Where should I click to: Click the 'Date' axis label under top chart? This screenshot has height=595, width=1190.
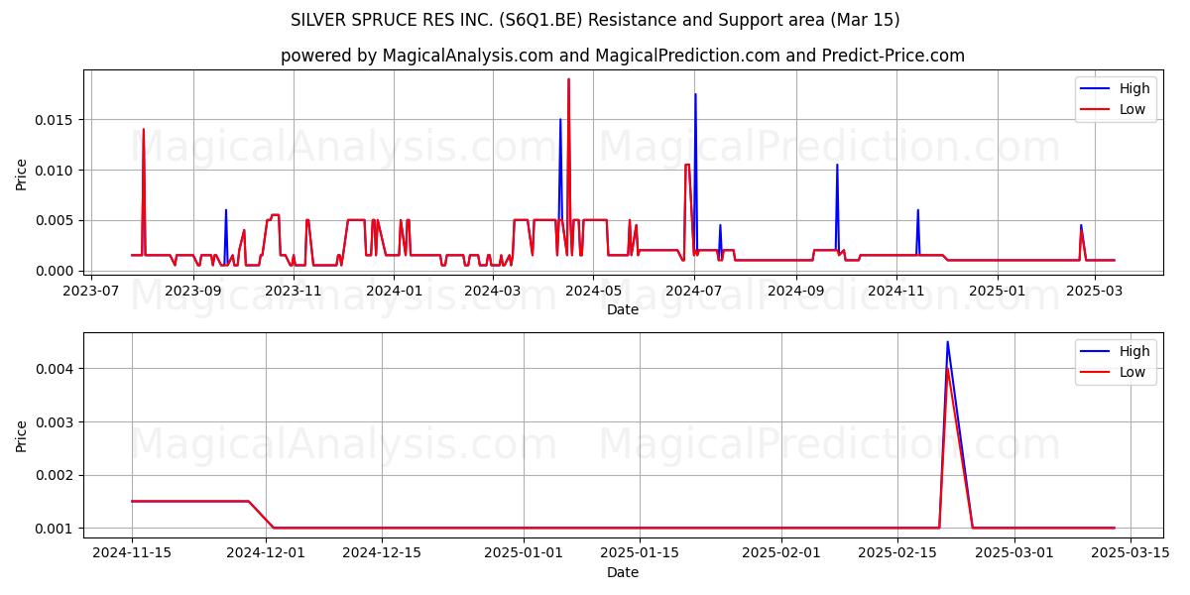point(623,309)
